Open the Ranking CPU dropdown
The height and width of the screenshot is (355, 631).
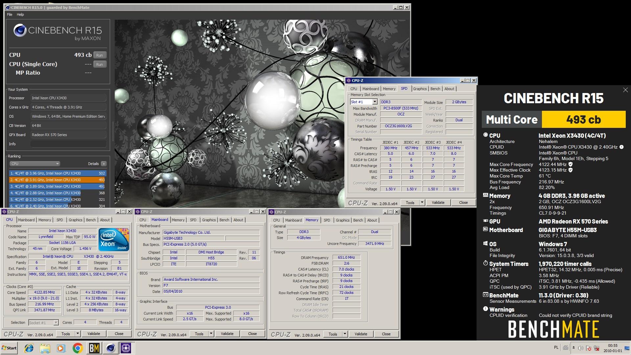coord(35,164)
